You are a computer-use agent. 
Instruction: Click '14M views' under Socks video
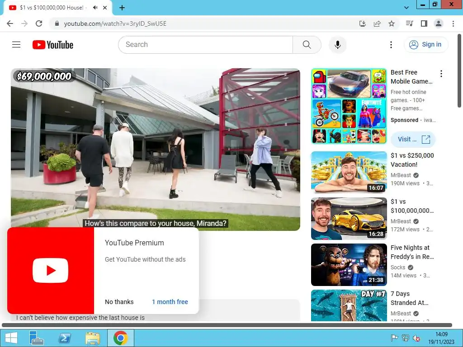(x=403, y=275)
